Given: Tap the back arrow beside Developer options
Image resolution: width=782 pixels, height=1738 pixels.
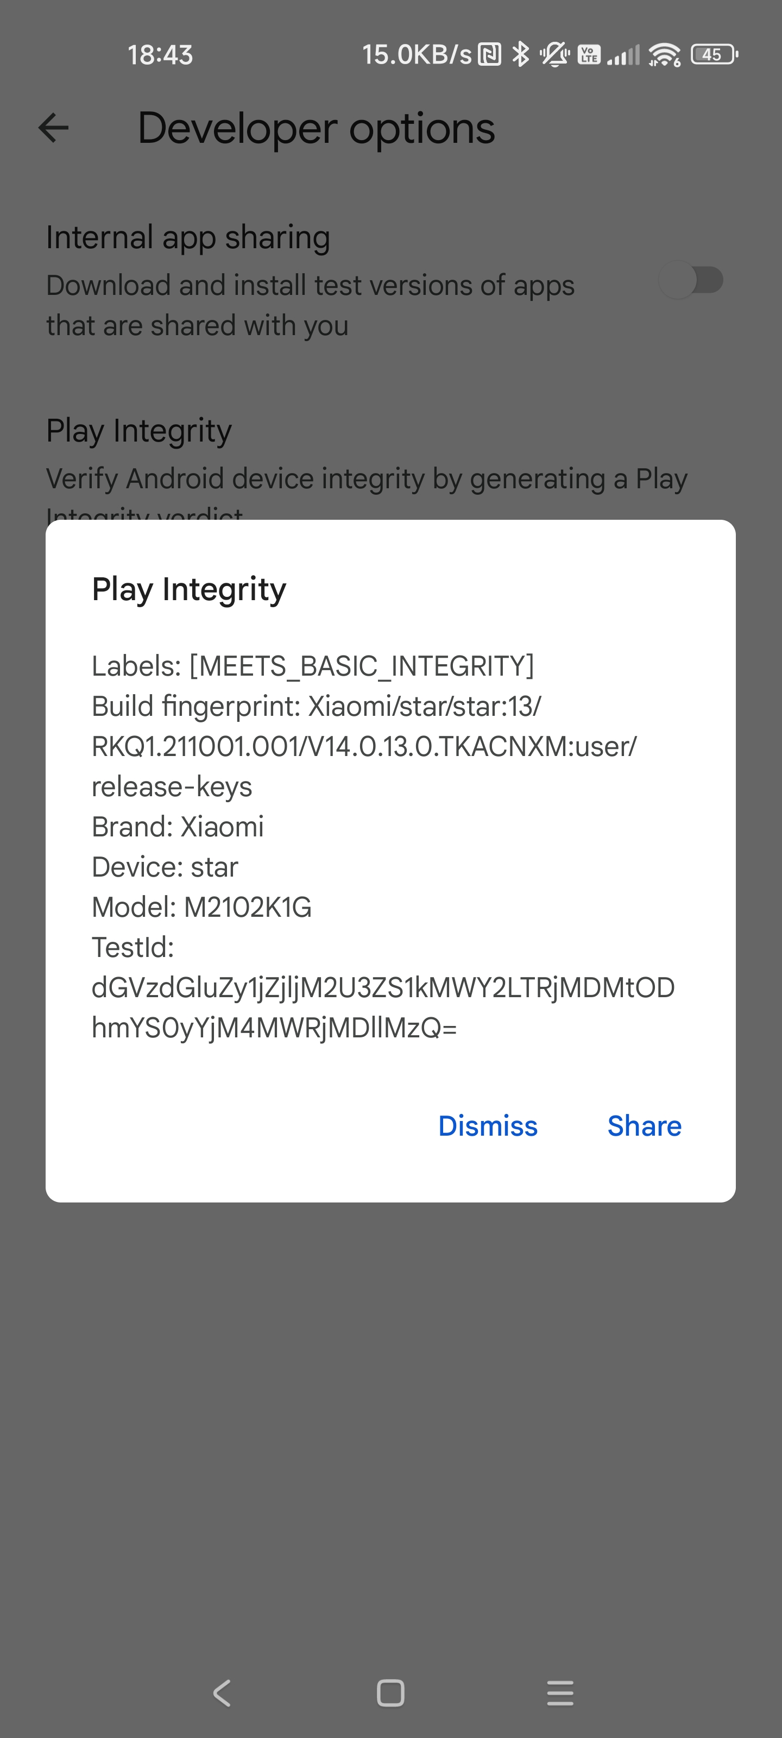Looking at the screenshot, I should [53, 128].
